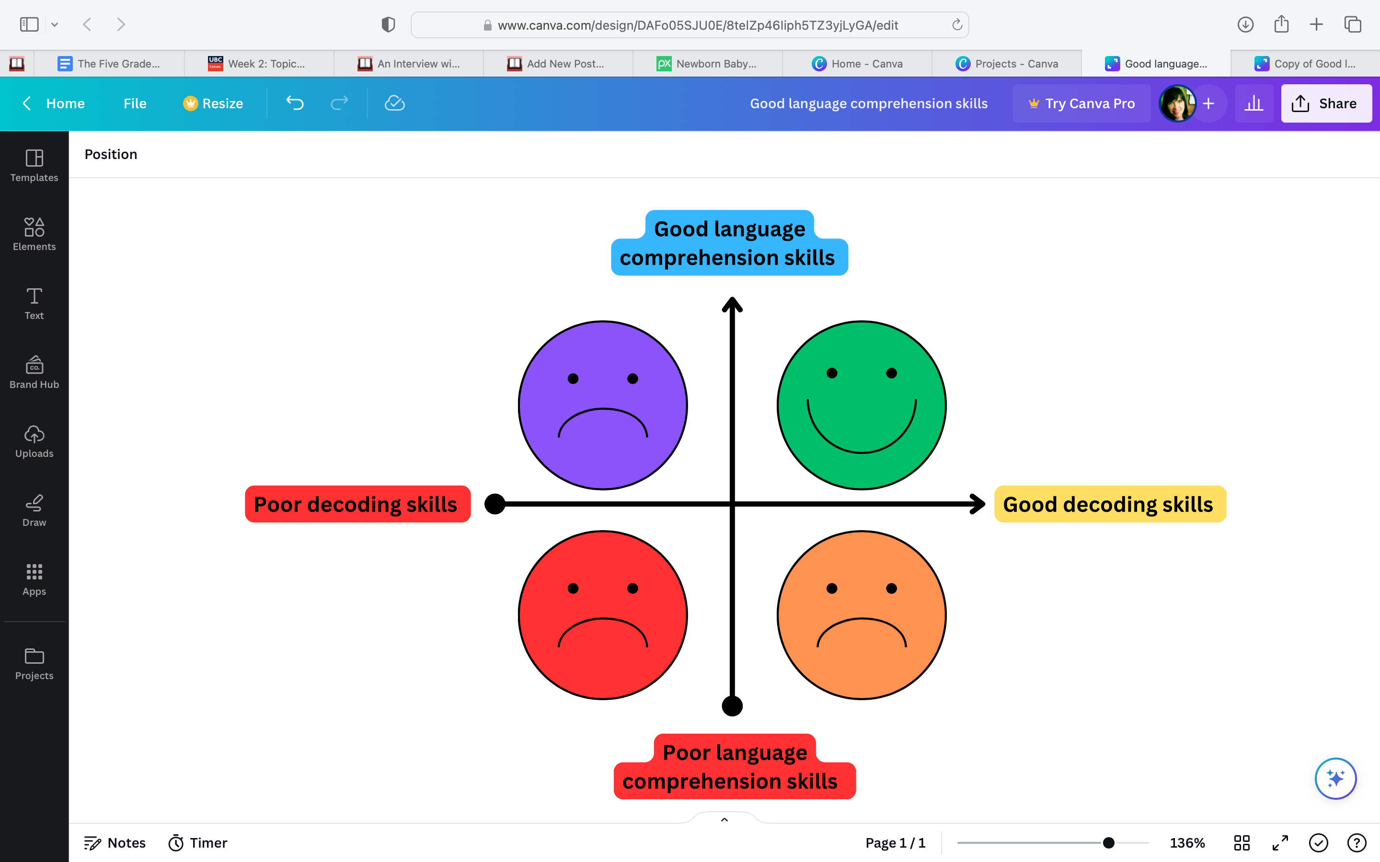Click the Undo arrow
Viewport: 1380px width, 862px height.
coord(295,103)
